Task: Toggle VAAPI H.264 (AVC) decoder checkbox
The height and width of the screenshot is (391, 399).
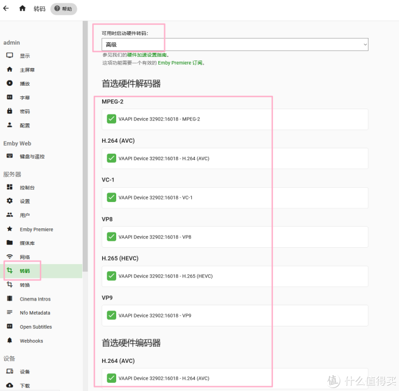Action: [111, 158]
